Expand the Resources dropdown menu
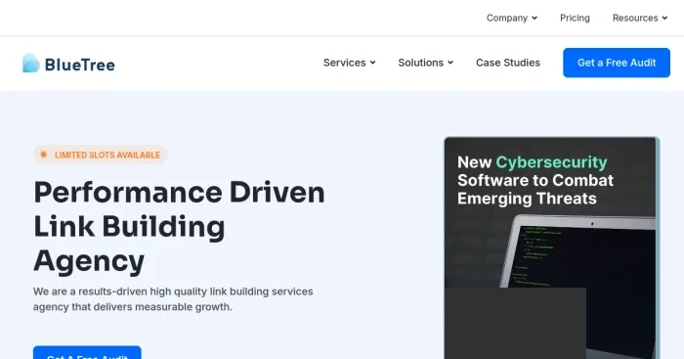The width and height of the screenshot is (684, 359). pos(640,18)
